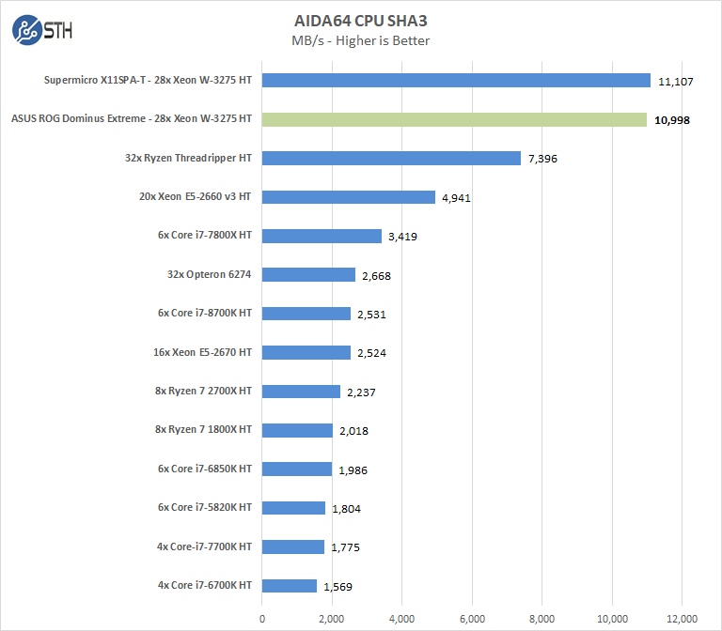This screenshot has width=722, height=631.
Task: Click the Supermicro X11SPA-T label
Action: (148, 80)
